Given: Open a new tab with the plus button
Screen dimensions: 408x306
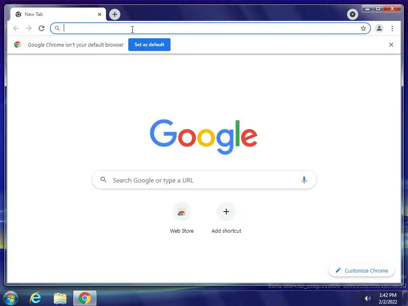Looking at the screenshot, I should 115,14.
